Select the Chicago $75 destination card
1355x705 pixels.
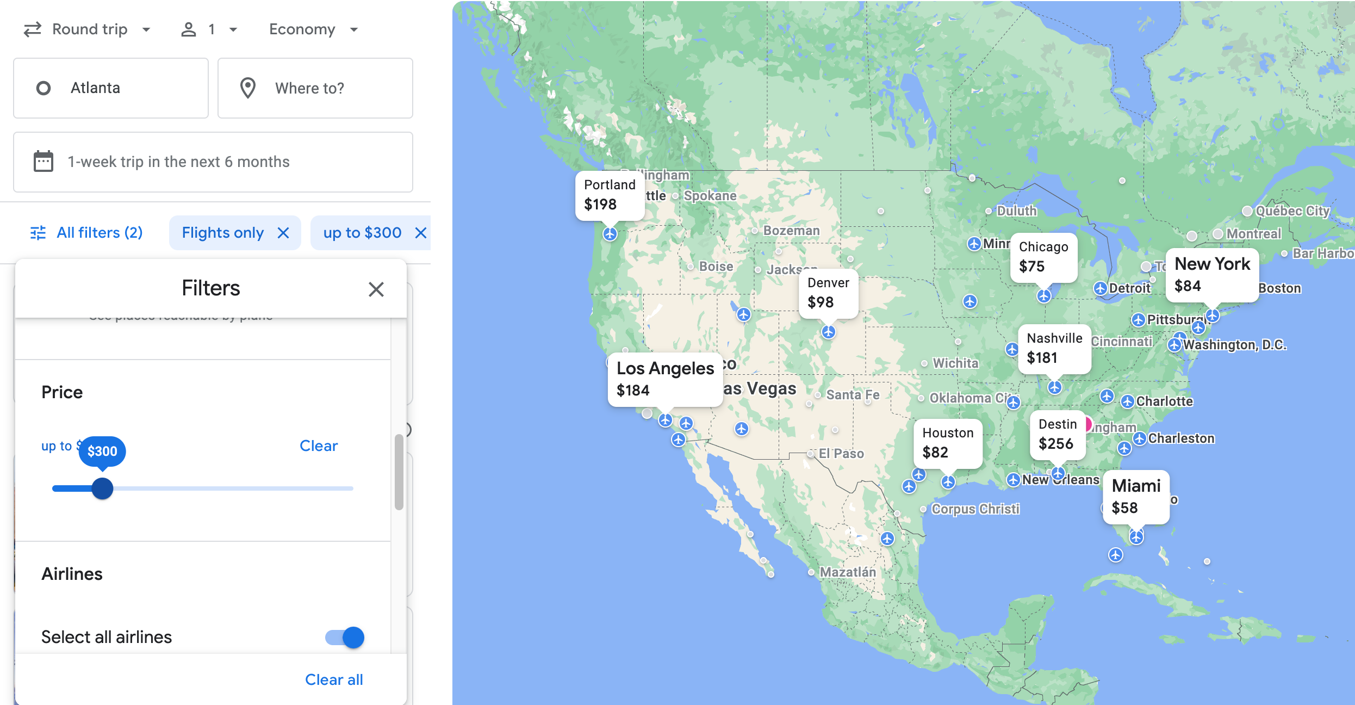coord(1043,257)
